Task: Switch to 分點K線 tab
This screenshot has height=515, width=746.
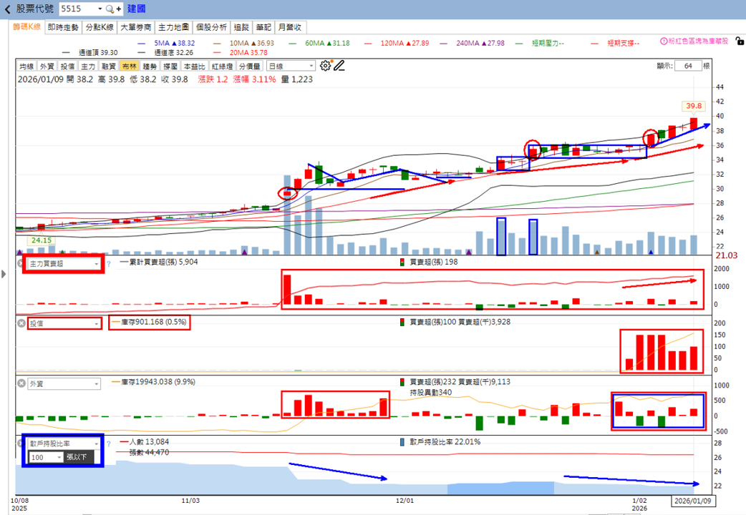Action: click(x=100, y=27)
